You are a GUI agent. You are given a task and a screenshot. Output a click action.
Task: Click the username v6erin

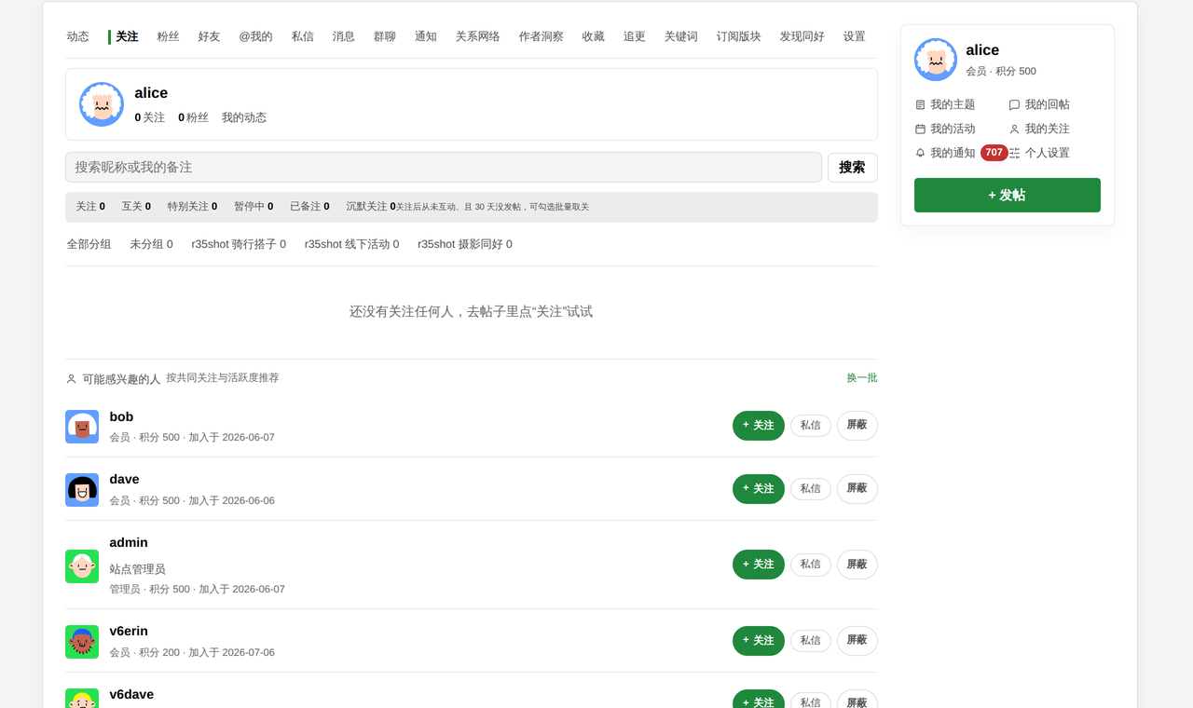tap(129, 631)
